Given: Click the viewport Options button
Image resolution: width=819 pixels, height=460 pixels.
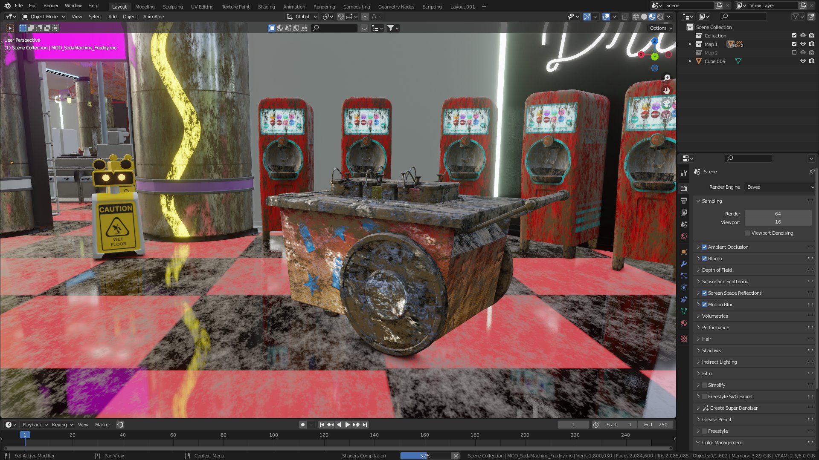Looking at the screenshot, I should [660, 28].
